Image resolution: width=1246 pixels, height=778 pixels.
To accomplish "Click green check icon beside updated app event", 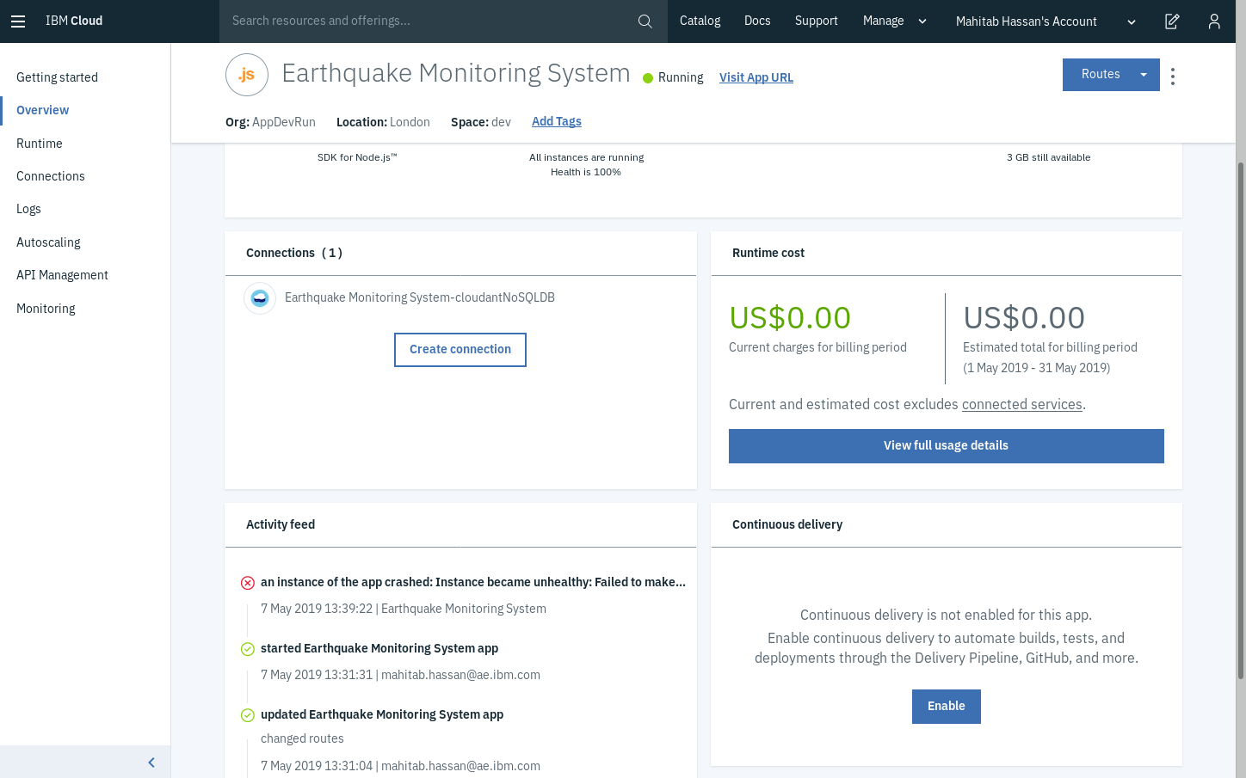I will (248, 715).
